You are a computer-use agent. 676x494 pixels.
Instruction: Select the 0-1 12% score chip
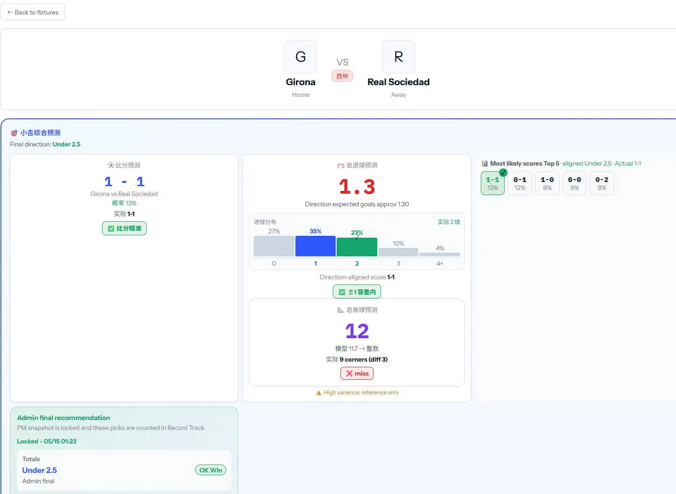click(x=520, y=183)
